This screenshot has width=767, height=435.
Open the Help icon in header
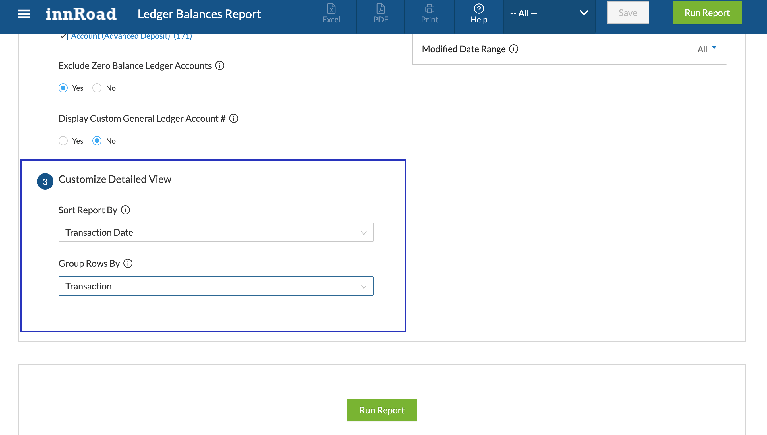point(479,14)
